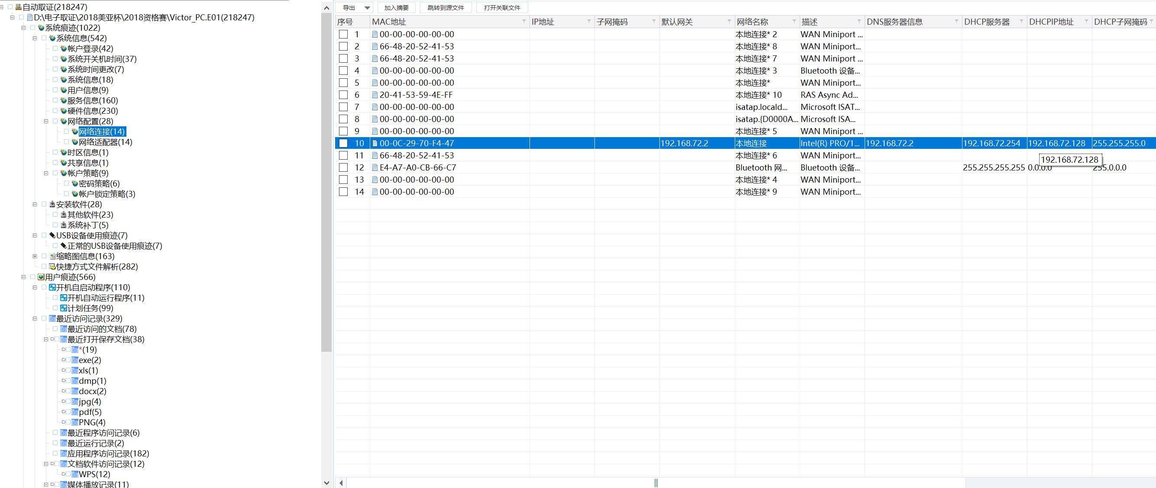This screenshot has height=488, width=1156.
Task: Click the 跳转到源文件 button
Action: [445, 8]
